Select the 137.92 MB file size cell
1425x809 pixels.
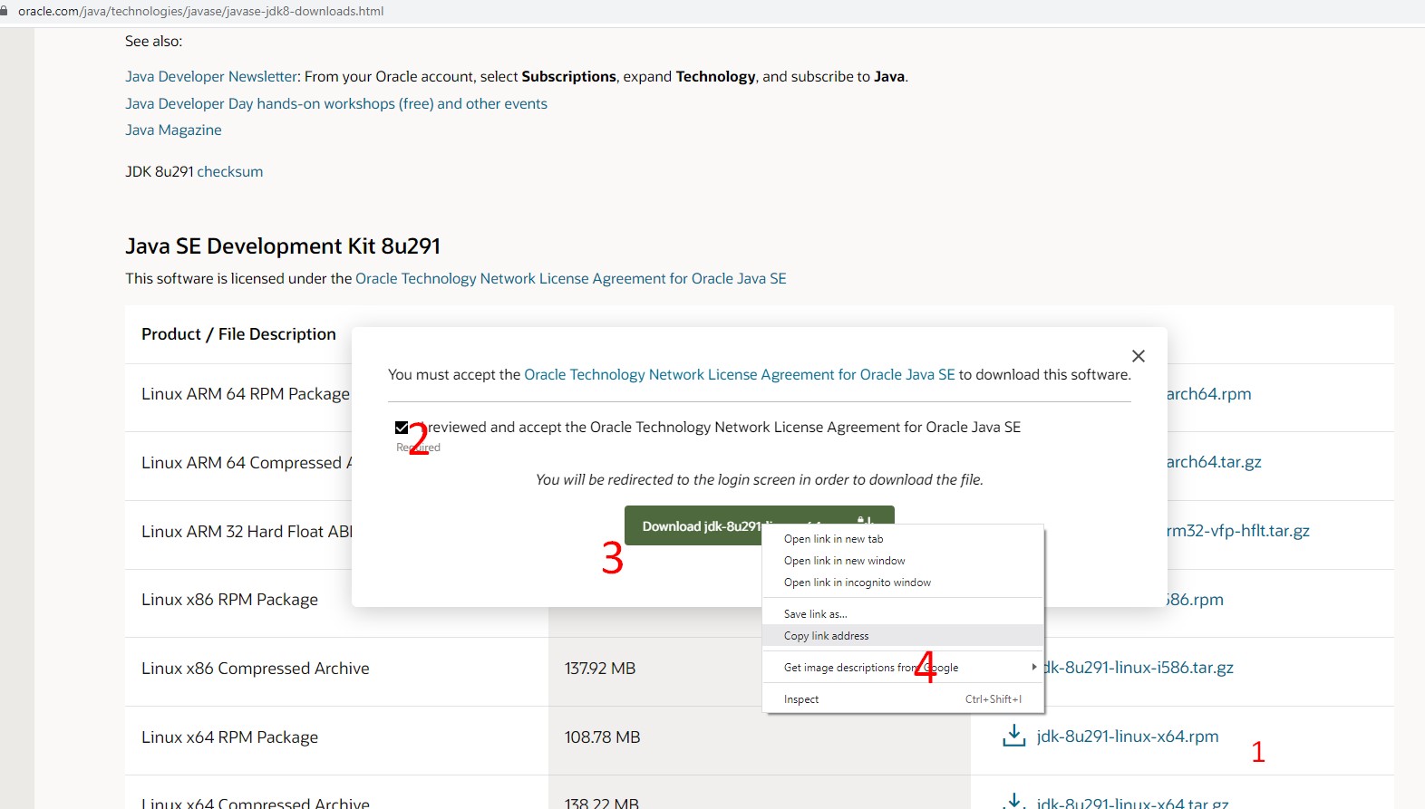[600, 669]
